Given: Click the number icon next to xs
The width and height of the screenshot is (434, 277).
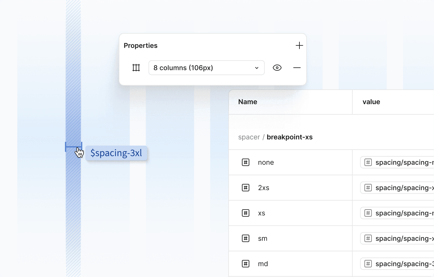Looking at the screenshot, I should click(246, 213).
